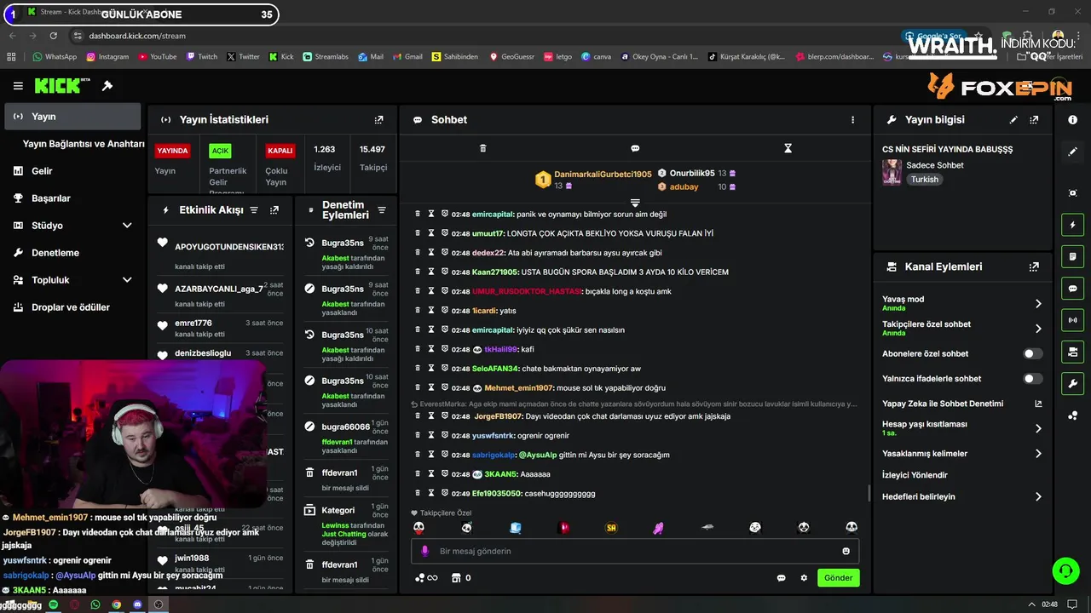Pop out the Kanal Eylemleri panel
This screenshot has width=1091, height=613.
(x=1034, y=266)
